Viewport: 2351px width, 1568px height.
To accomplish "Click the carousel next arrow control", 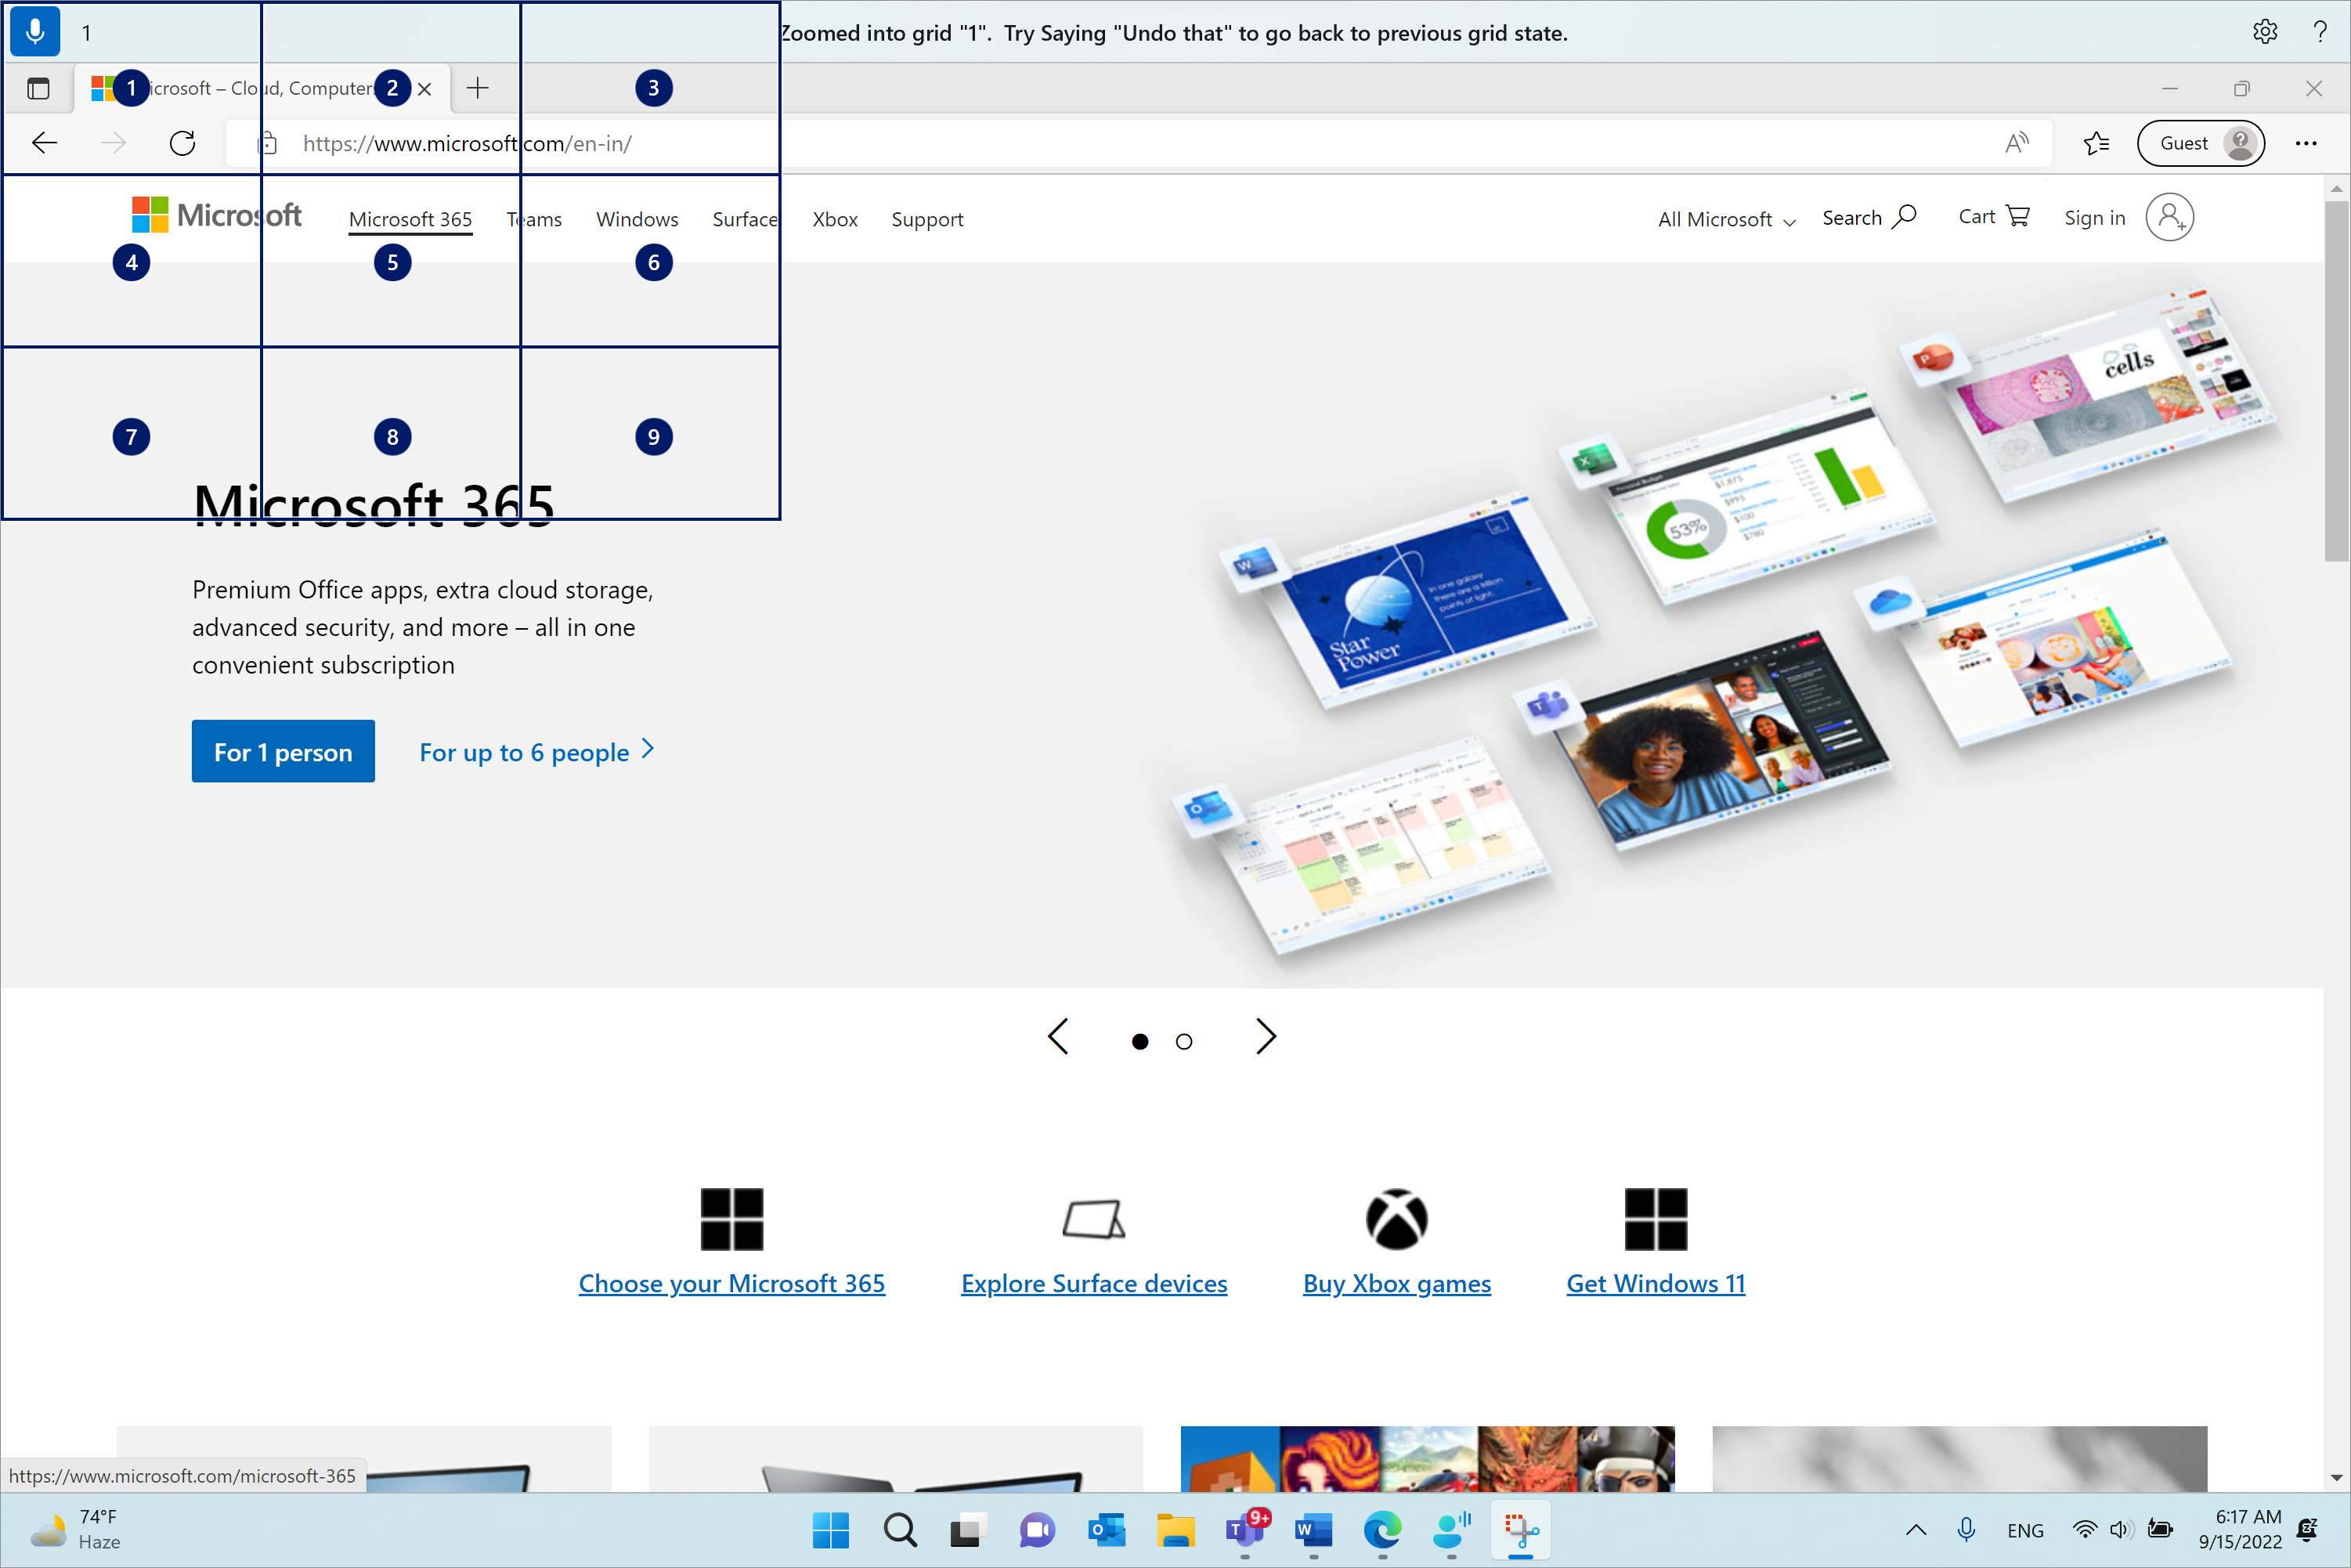I will click(1265, 1038).
